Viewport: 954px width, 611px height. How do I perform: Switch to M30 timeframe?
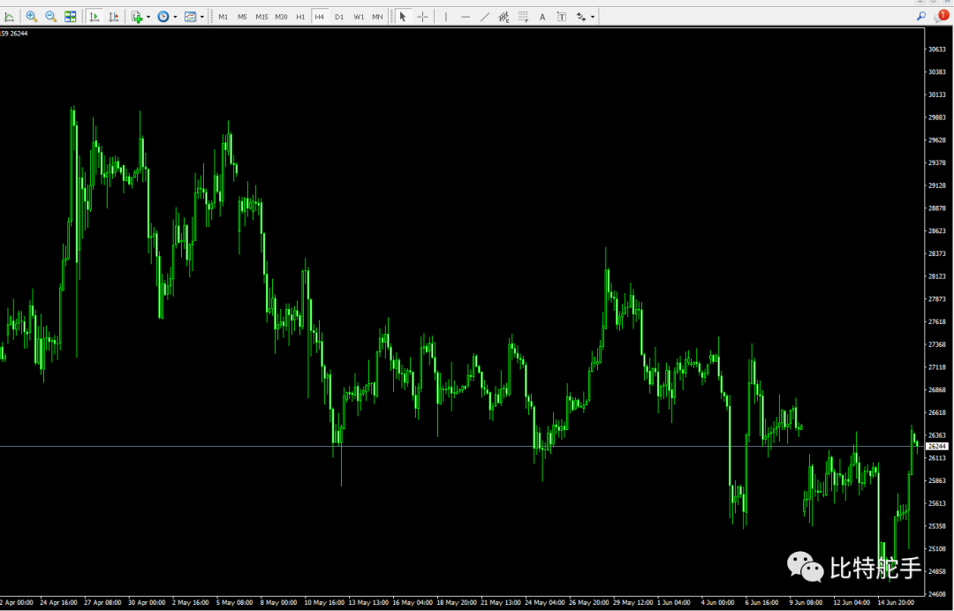[281, 17]
